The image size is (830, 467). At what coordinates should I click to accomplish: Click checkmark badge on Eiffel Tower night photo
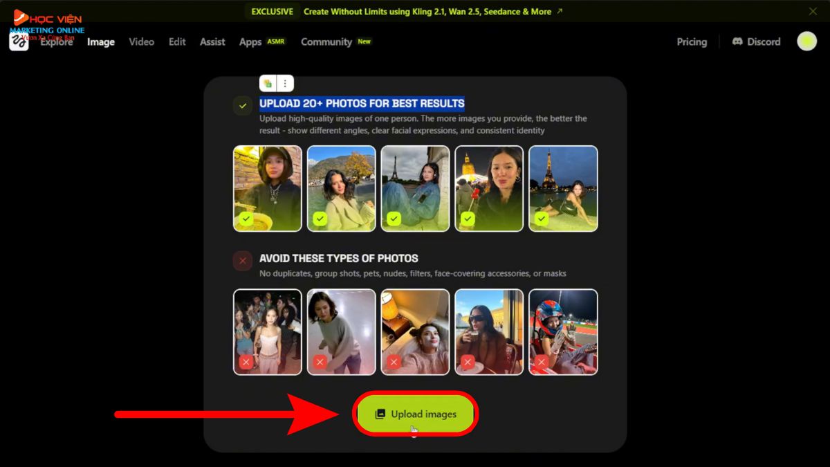pyautogui.click(x=542, y=219)
